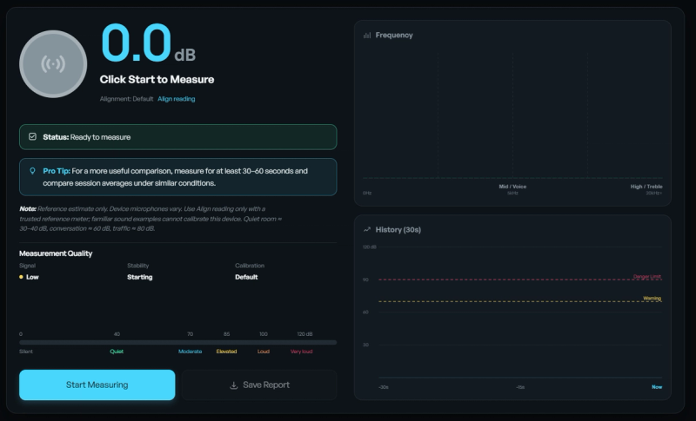Viewport: 696px width, 421px height.
Task: Click the Elevated scale label
Action: pos(226,352)
